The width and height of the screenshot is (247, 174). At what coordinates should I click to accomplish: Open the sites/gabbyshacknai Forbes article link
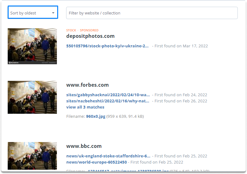(108, 95)
